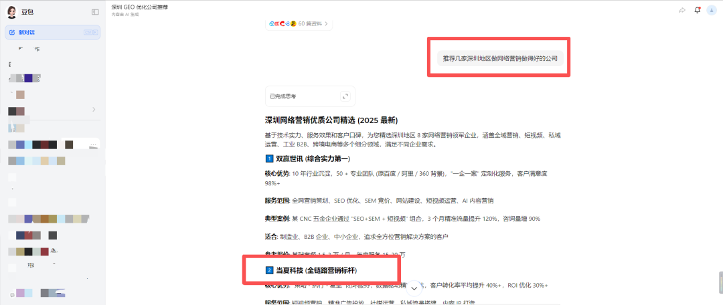723x305 pixels.
Task: Open the chat history item's three-dot menu
Action: pyautogui.click(x=93, y=144)
